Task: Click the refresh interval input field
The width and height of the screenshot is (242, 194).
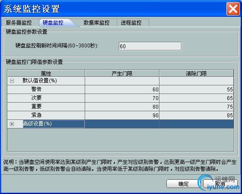Action: coord(150,46)
